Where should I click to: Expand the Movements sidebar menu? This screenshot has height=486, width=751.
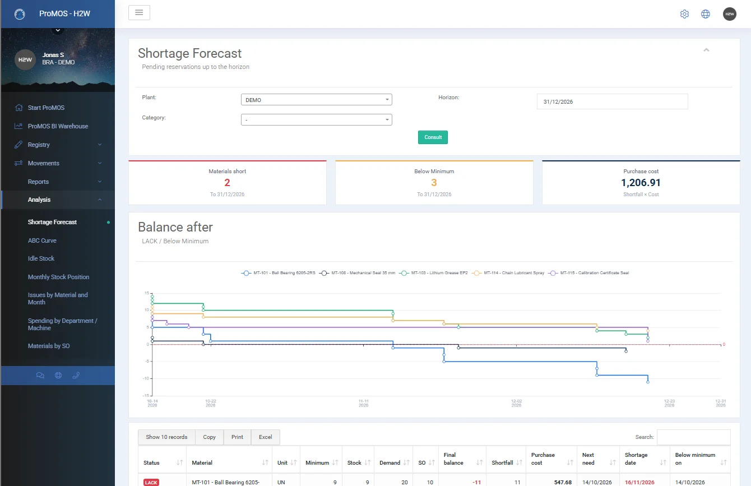[x=58, y=163]
